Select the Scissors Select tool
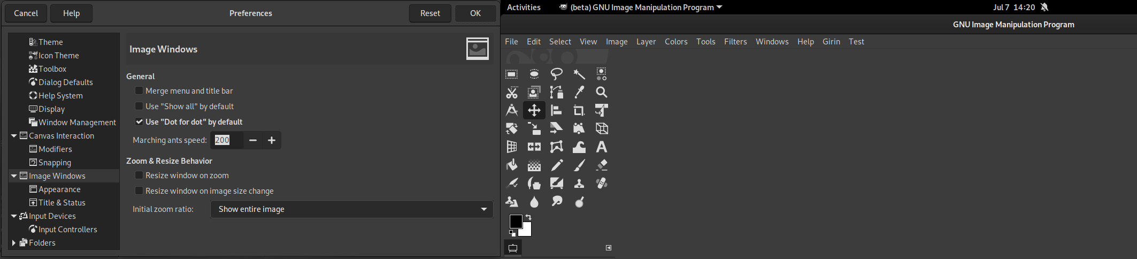The image size is (1137, 259). coord(512,92)
